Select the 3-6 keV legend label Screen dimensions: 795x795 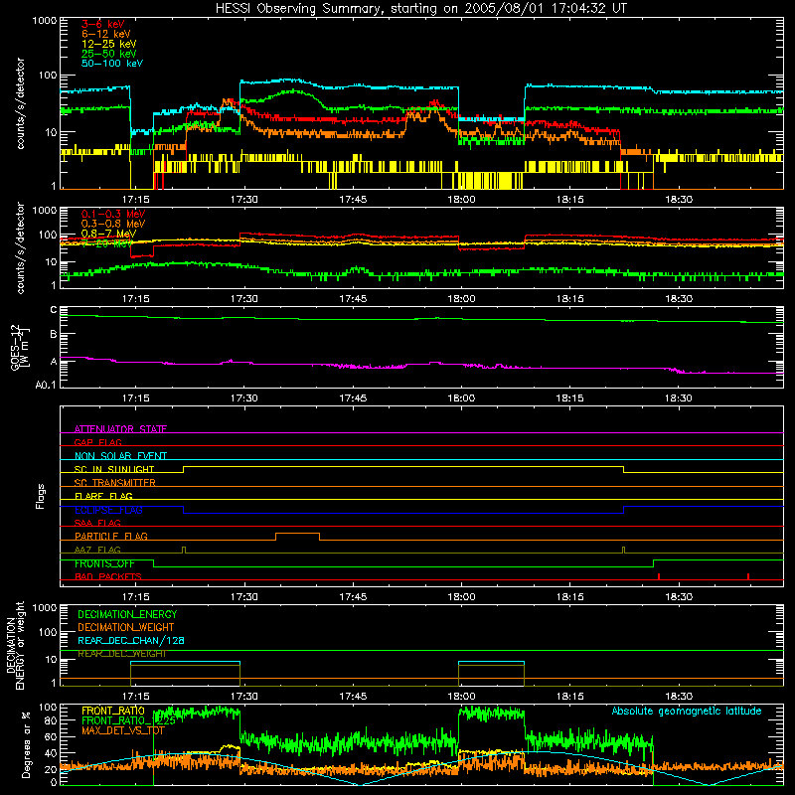click(102, 24)
